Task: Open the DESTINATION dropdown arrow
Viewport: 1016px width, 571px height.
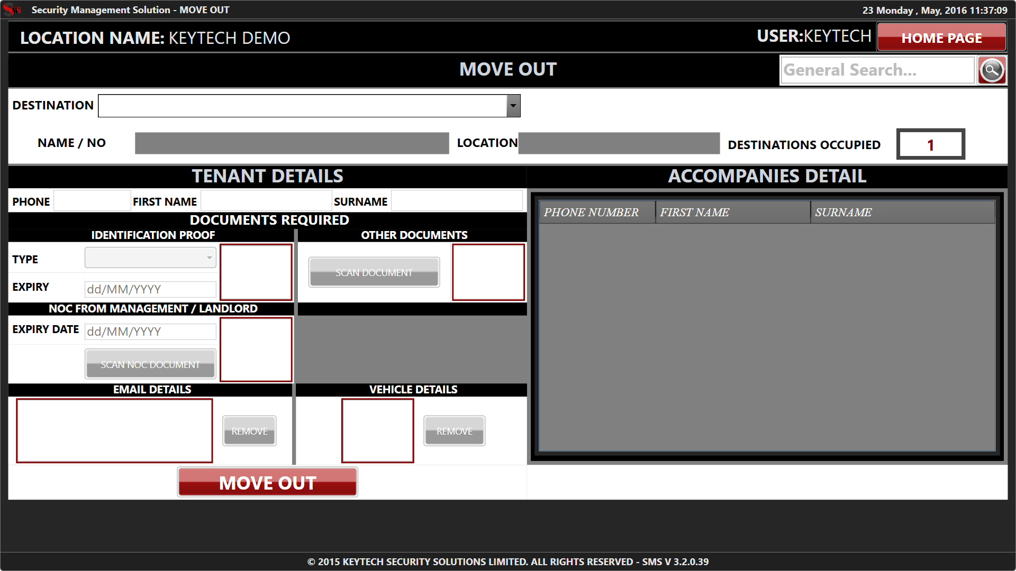Action: (513, 106)
